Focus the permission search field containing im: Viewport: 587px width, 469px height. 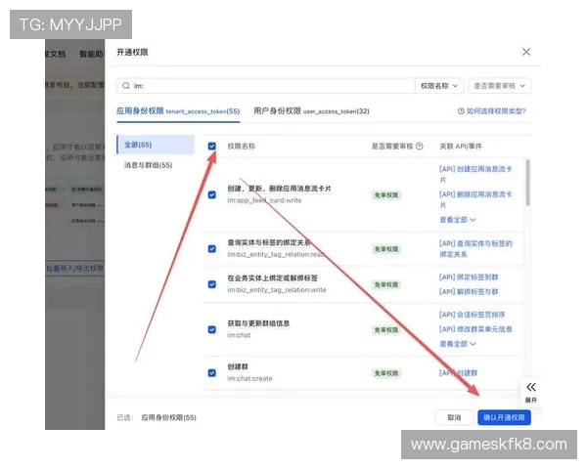click(266, 86)
